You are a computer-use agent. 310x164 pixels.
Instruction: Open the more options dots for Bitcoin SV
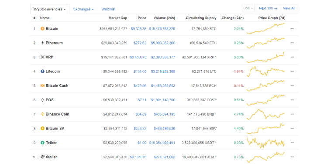(293, 128)
